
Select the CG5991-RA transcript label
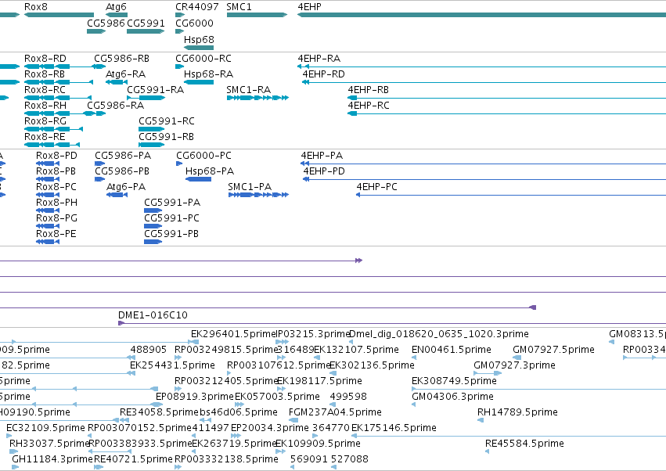(156, 90)
